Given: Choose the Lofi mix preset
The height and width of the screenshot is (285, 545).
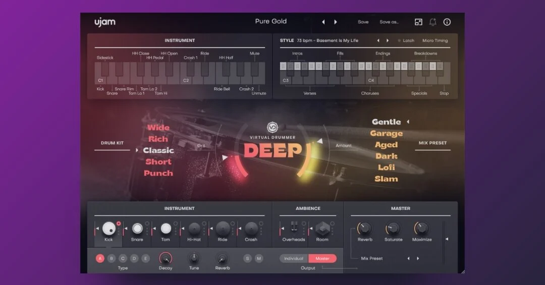Looking at the screenshot, I should click(386, 167).
